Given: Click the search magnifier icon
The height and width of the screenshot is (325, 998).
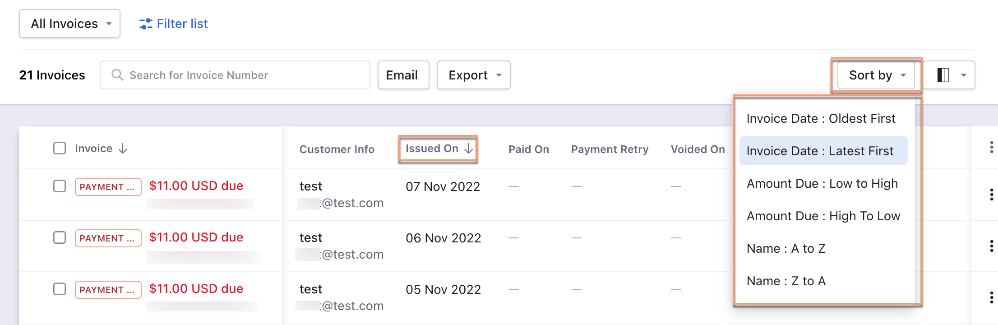Looking at the screenshot, I should (x=117, y=75).
